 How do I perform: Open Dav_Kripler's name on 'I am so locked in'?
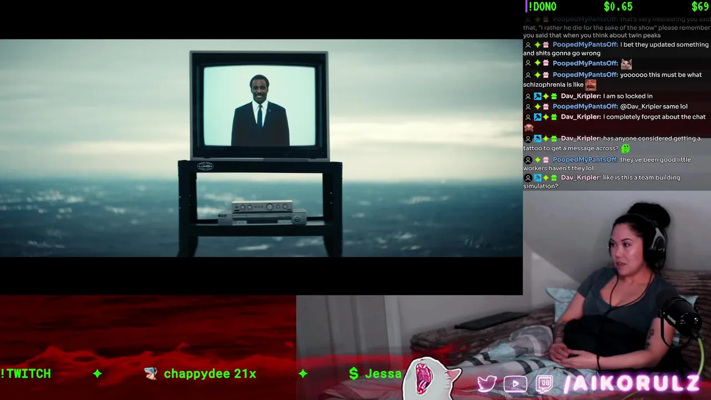tap(580, 96)
